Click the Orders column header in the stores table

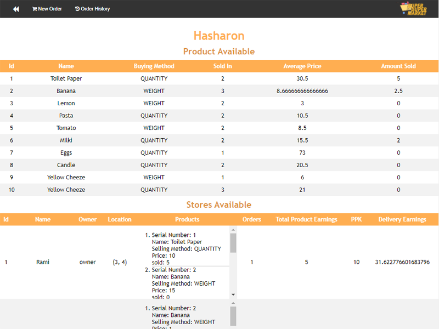pyautogui.click(x=252, y=219)
